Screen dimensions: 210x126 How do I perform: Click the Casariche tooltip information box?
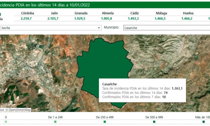[143, 90]
